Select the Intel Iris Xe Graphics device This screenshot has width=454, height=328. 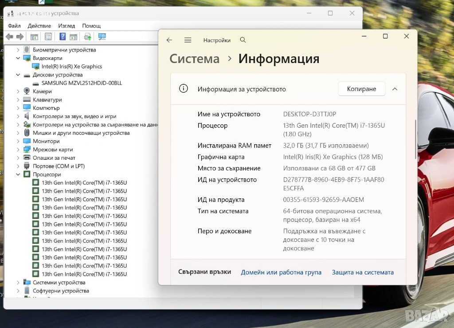71,67
